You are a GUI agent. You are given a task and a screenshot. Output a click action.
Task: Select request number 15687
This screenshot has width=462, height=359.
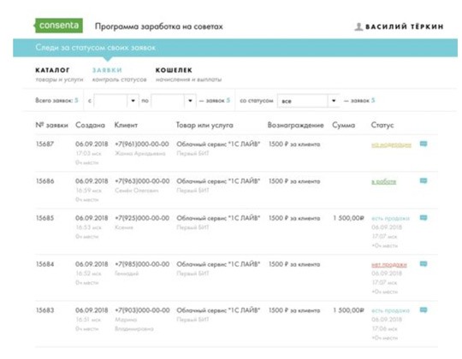[x=44, y=144]
